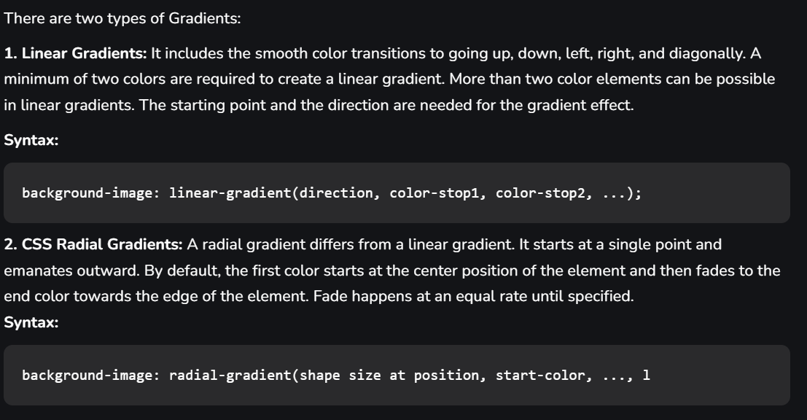Viewport: 807px width, 420px height.
Task: Click the Syntax label above the radial-gradient code
Action: (31, 323)
